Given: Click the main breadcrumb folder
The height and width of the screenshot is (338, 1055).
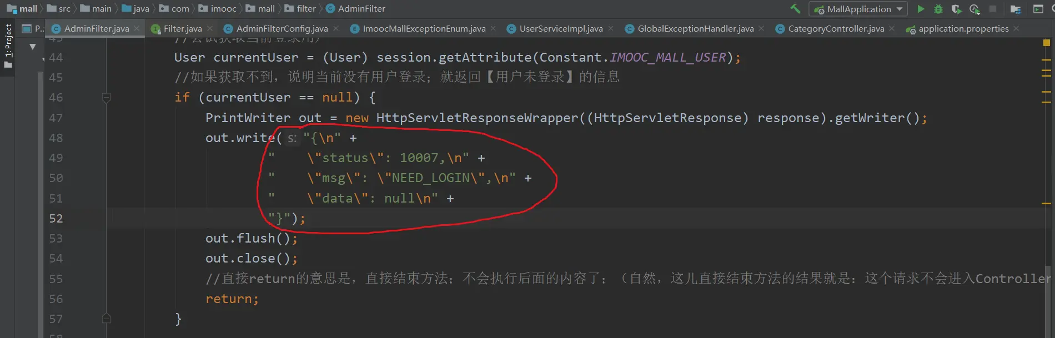Looking at the screenshot, I should [x=96, y=8].
